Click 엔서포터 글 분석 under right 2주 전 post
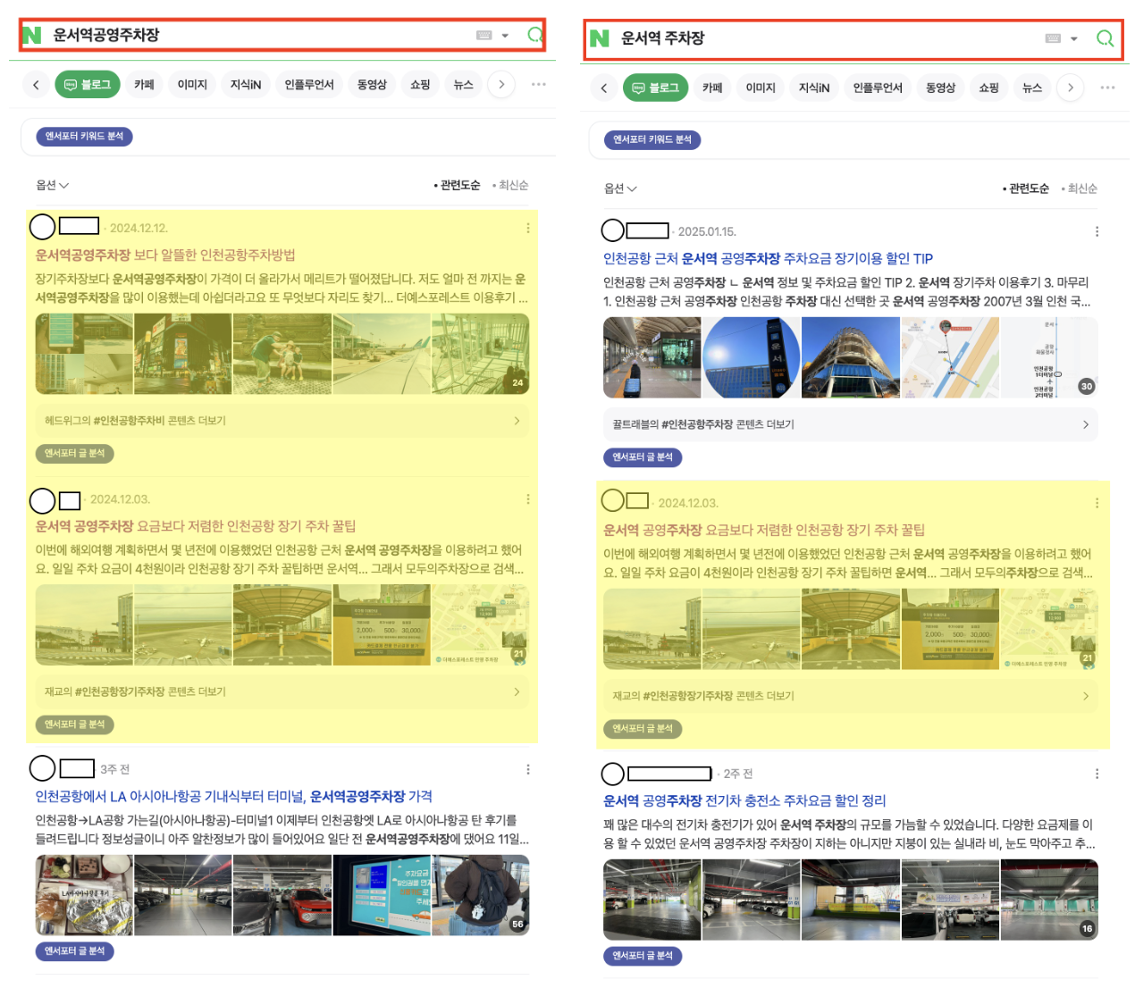This screenshot has height=988, width=1135. (643, 956)
